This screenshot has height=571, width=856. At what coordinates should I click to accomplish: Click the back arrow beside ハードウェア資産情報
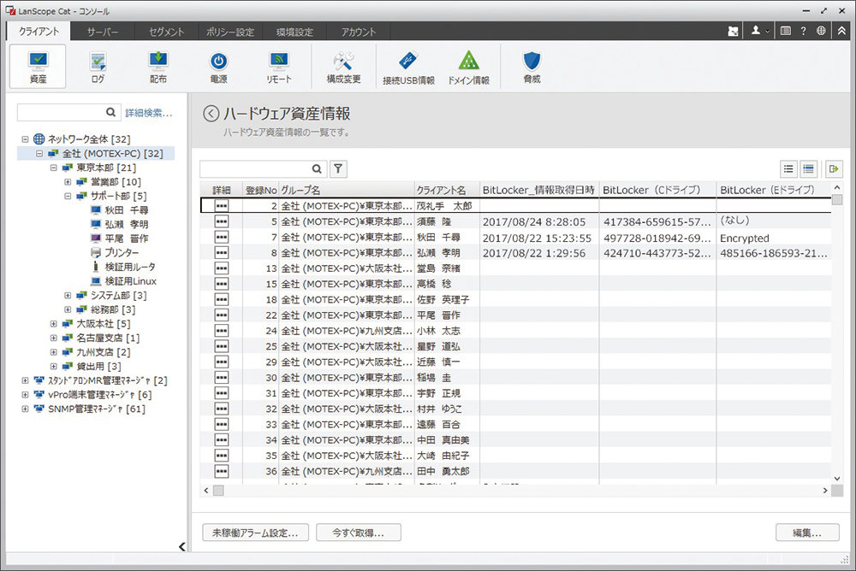pyautogui.click(x=211, y=114)
